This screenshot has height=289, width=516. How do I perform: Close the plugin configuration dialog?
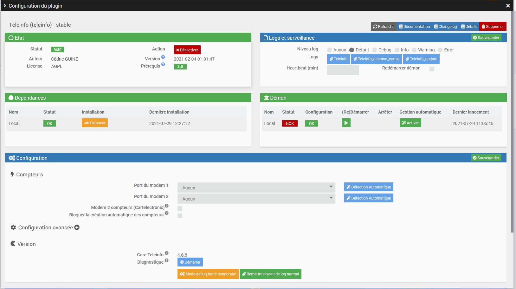(508, 6)
